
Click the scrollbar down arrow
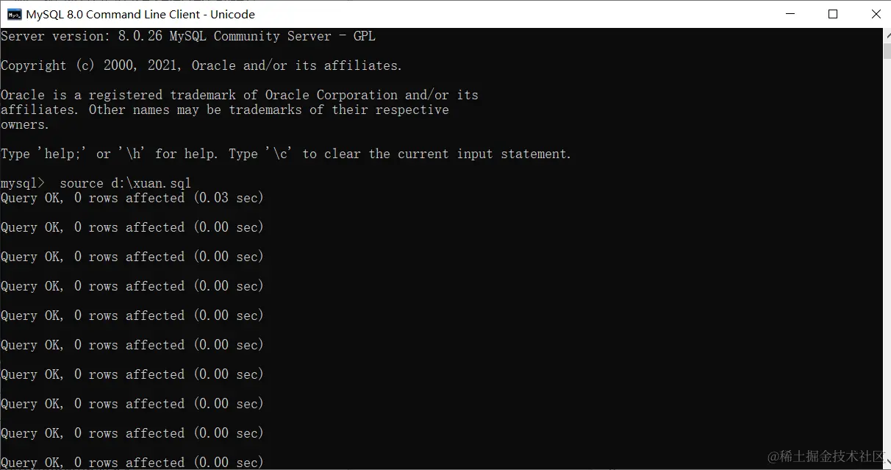point(886,463)
